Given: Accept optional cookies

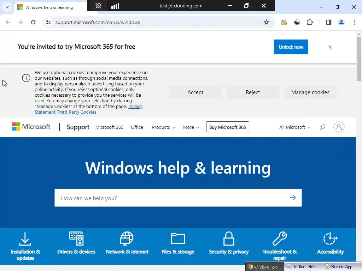Looking at the screenshot, I should click(x=195, y=92).
